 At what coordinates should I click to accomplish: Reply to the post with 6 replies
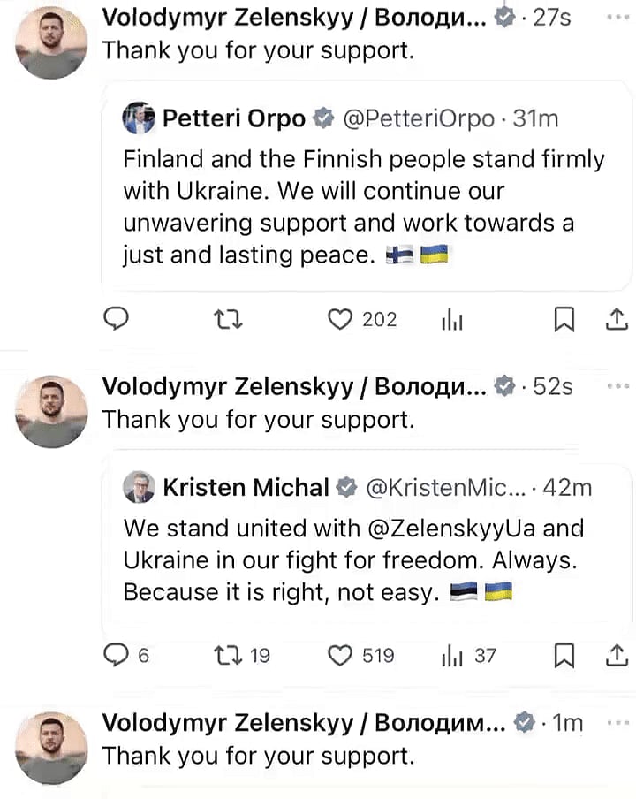[117, 656]
